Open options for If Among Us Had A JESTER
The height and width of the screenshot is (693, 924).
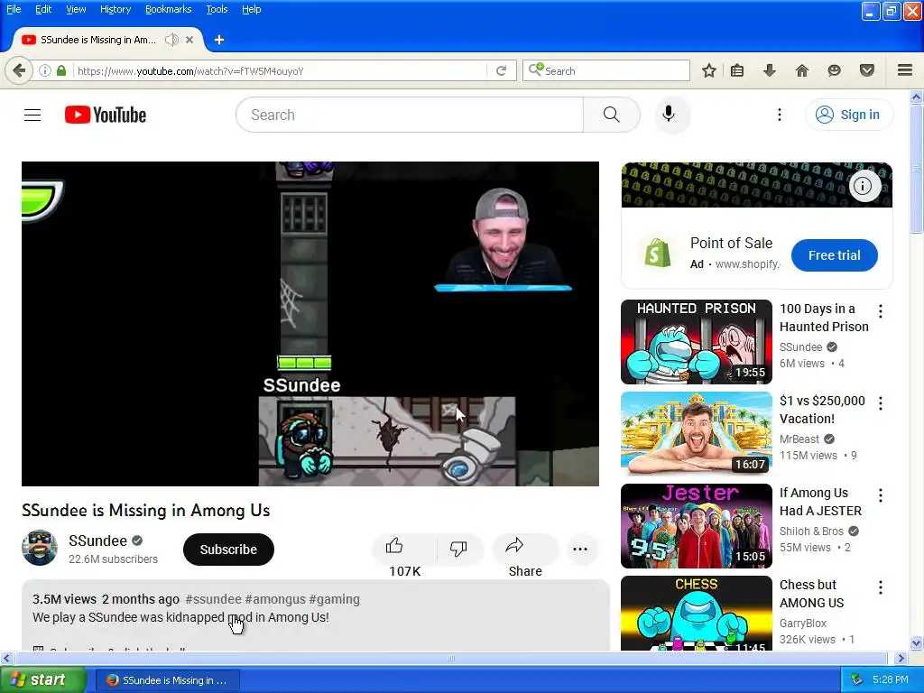click(x=881, y=495)
